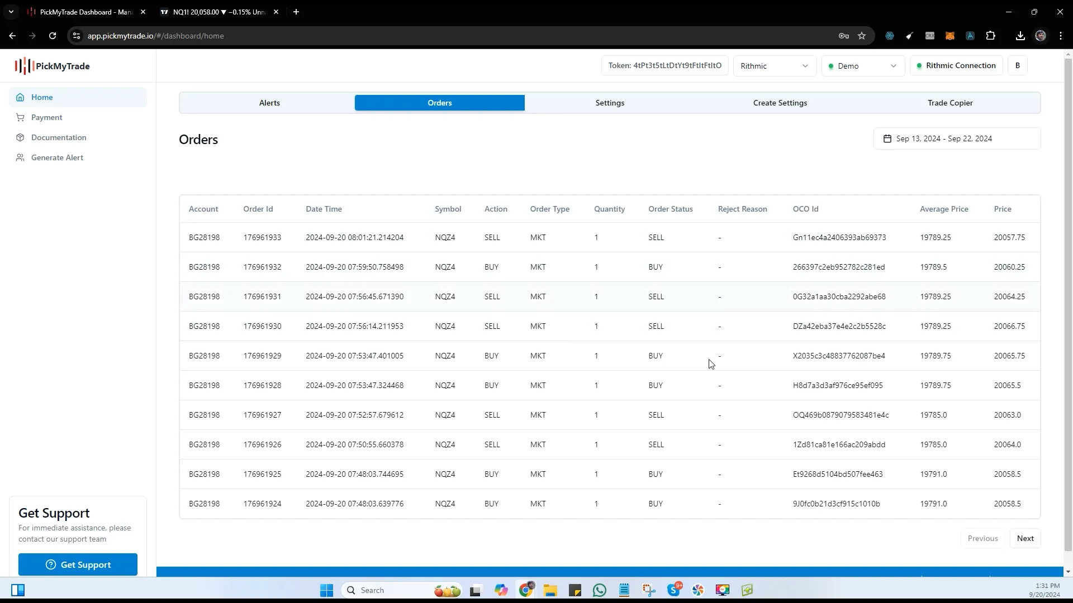
Task: Expand the token display field
Action: pos(664,65)
